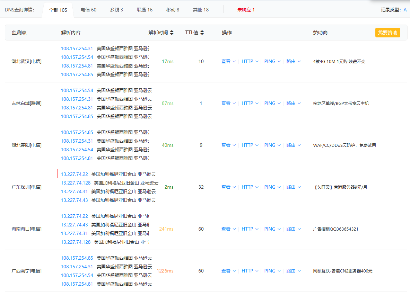Sort by 解析时间 using the sort arrows
Viewport: 410px width, 295px height.
172,33
